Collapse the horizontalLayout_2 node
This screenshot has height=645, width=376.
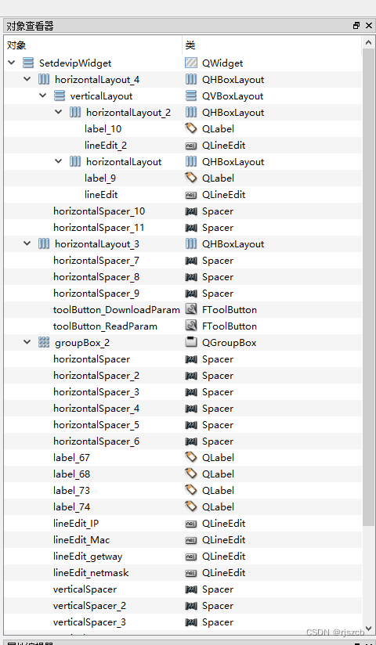[x=59, y=112]
